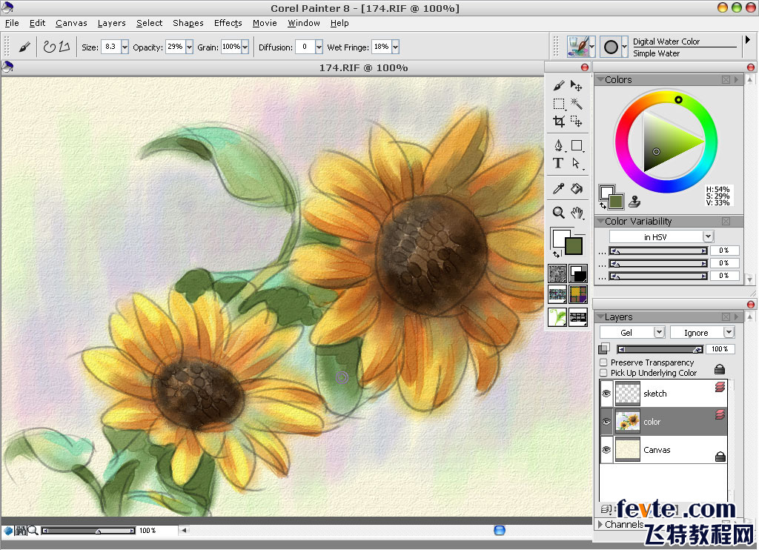
Task: Select the Brush tool in the toolbox
Action: pos(559,86)
